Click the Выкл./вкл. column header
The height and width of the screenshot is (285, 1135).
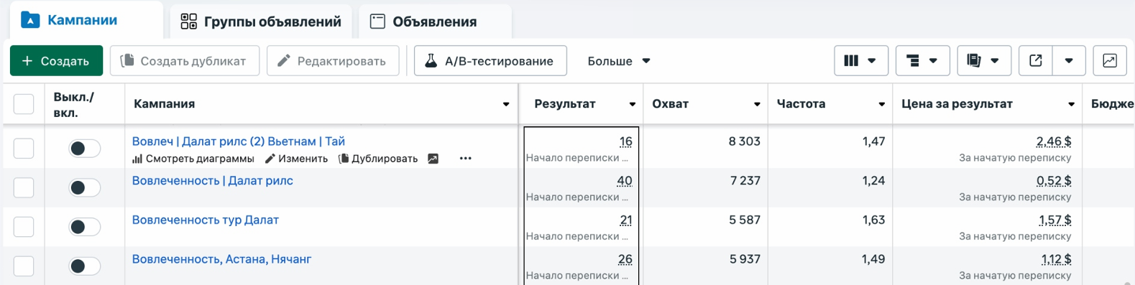click(x=84, y=105)
